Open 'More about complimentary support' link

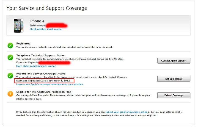click(36, 66)
